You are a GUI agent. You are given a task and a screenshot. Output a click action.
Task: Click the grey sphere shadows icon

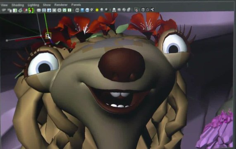(102, 10)
